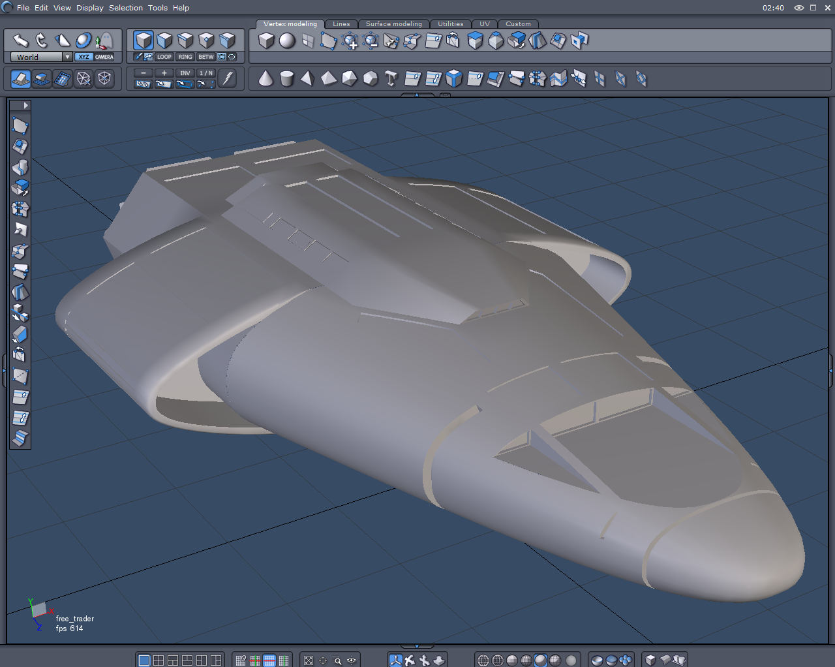The width and height of the screenshot is (835, 667).
Task: Activate the ghost snapping manipulator icon
Action: tap(104, 40)
